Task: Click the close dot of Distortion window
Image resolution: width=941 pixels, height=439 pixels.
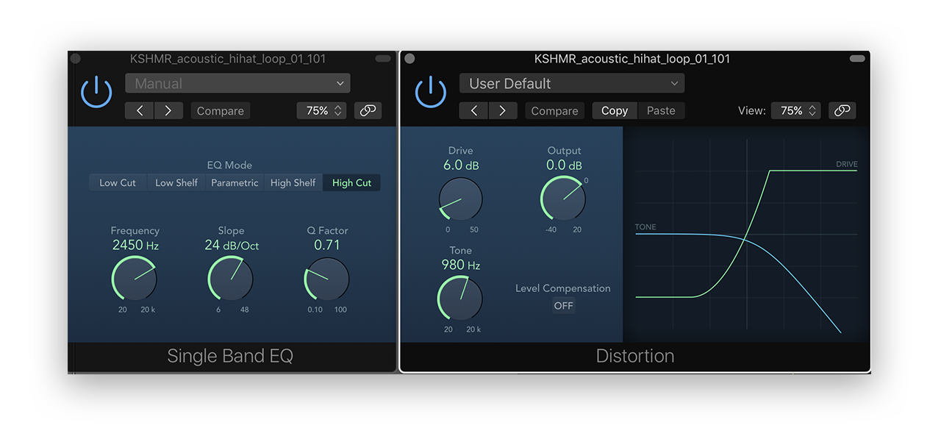Action: [x=410, y=59]
